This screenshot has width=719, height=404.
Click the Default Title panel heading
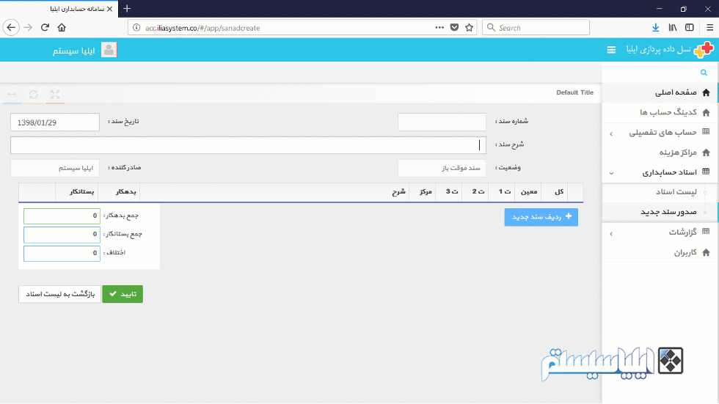click(x=574, y=92)
